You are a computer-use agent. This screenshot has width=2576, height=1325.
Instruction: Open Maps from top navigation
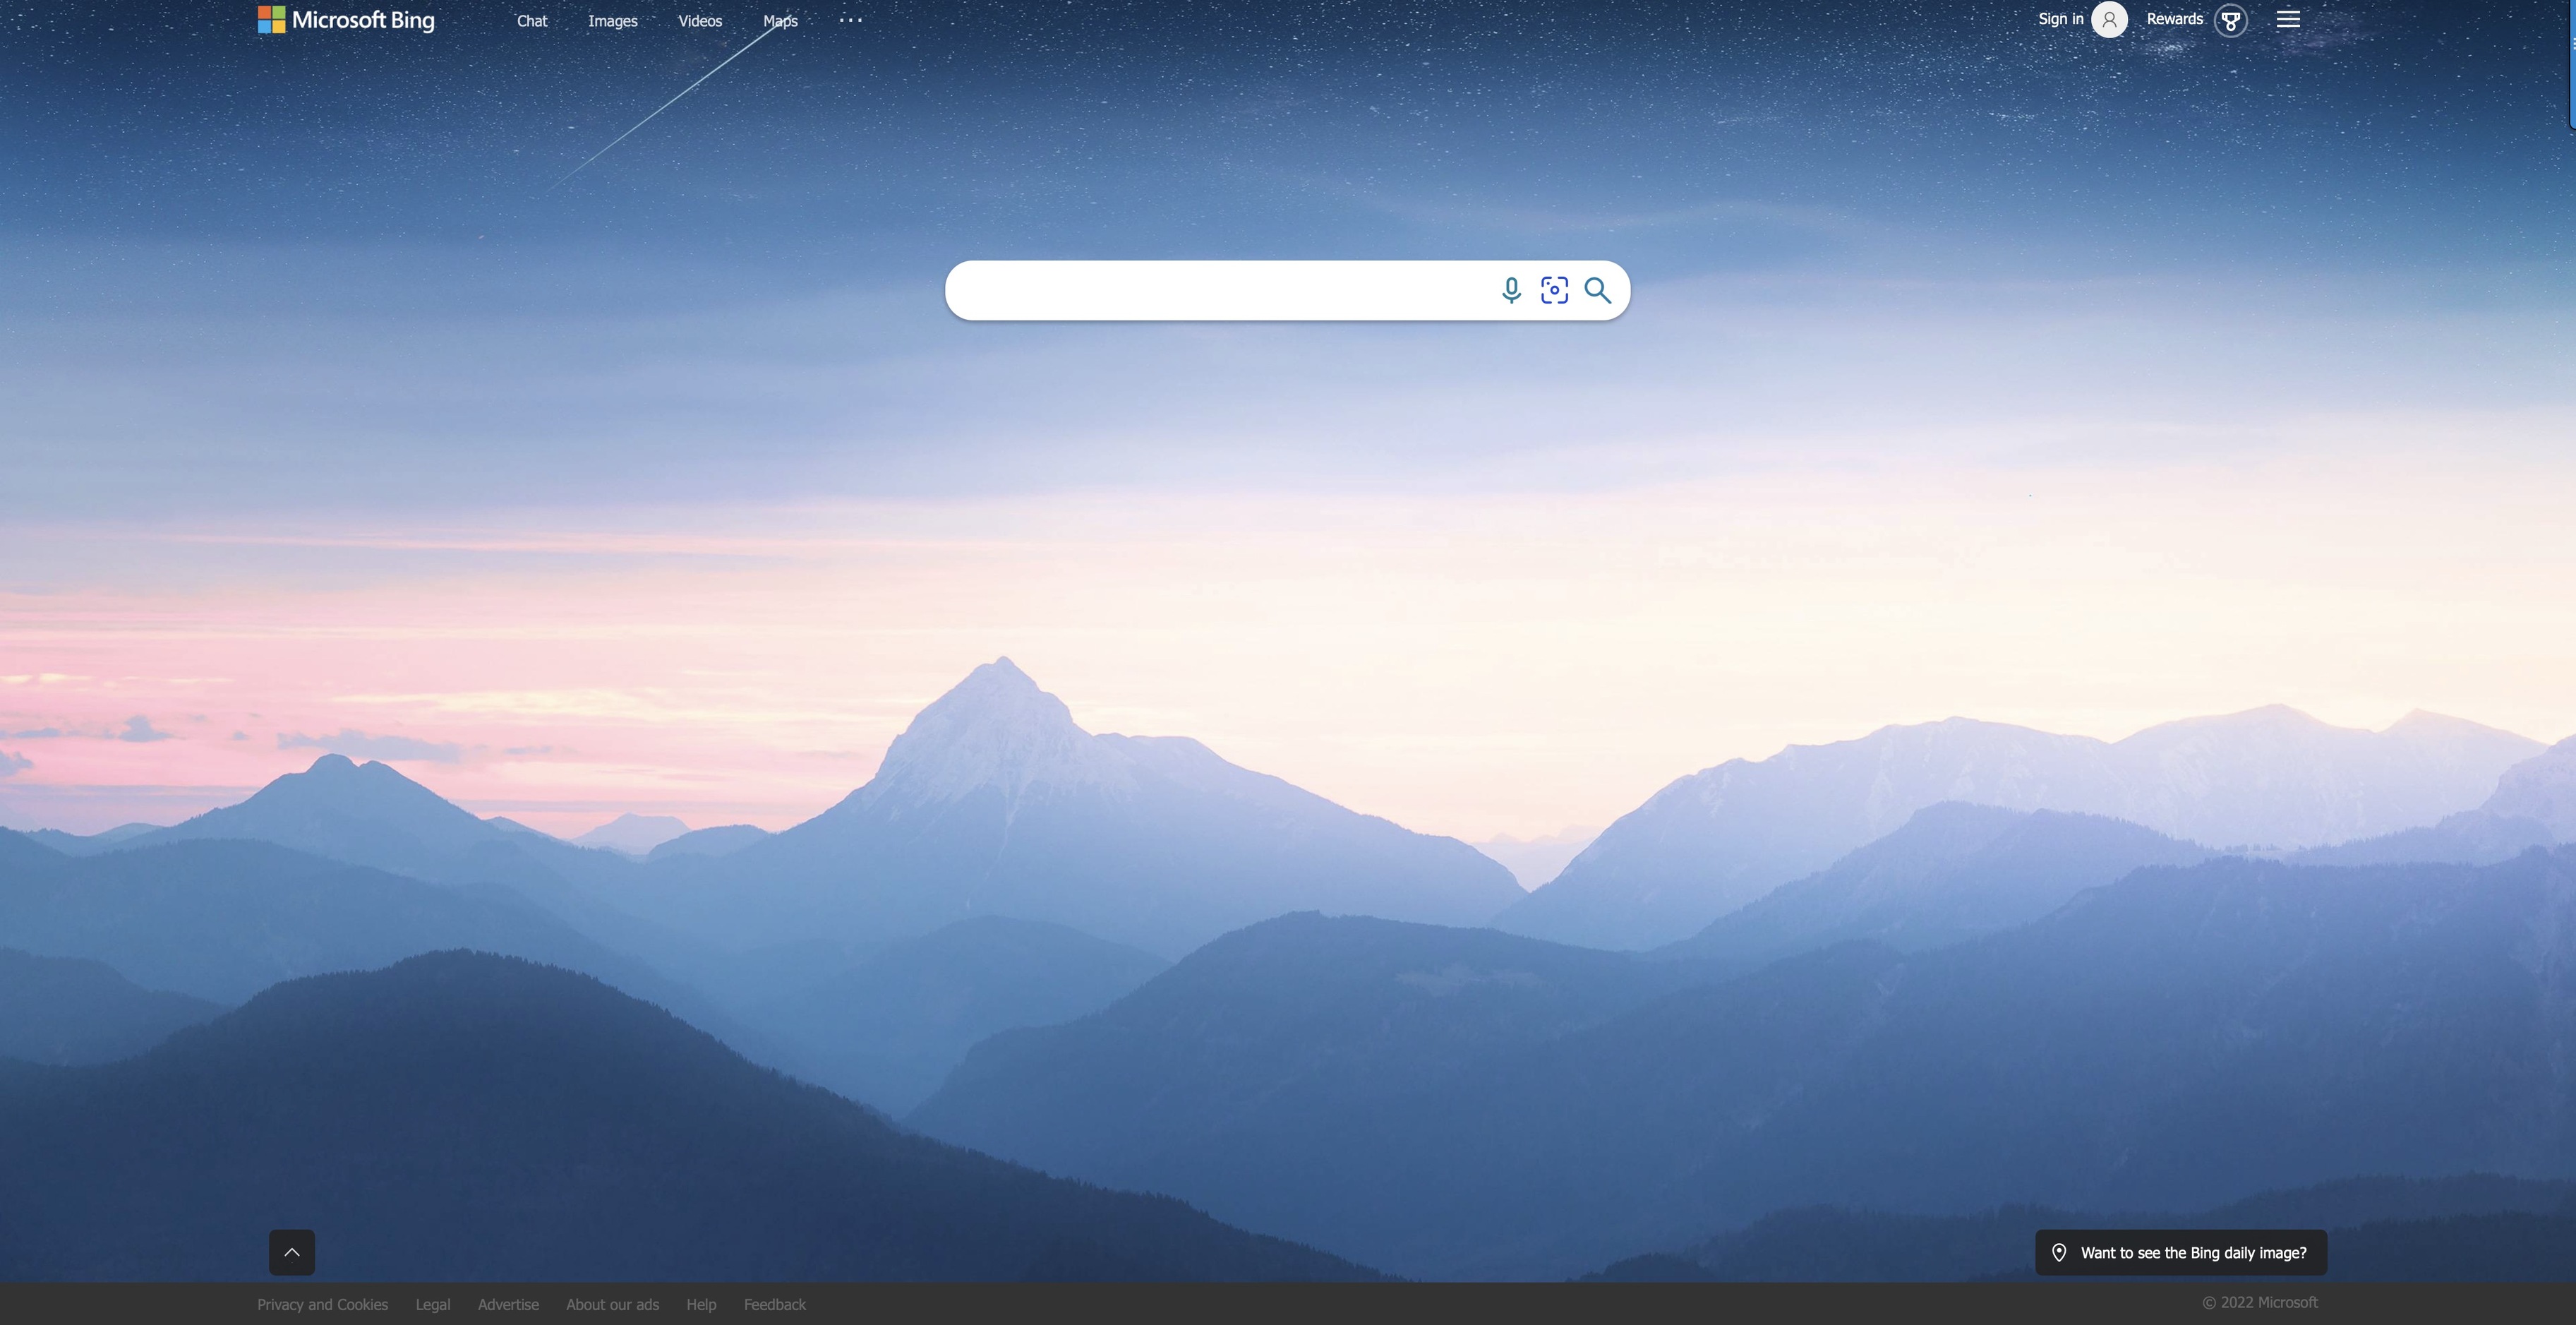[780, 21]
